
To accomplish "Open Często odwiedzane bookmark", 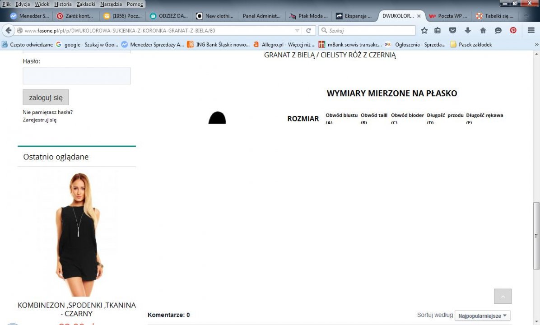I will tap(28, 44).
